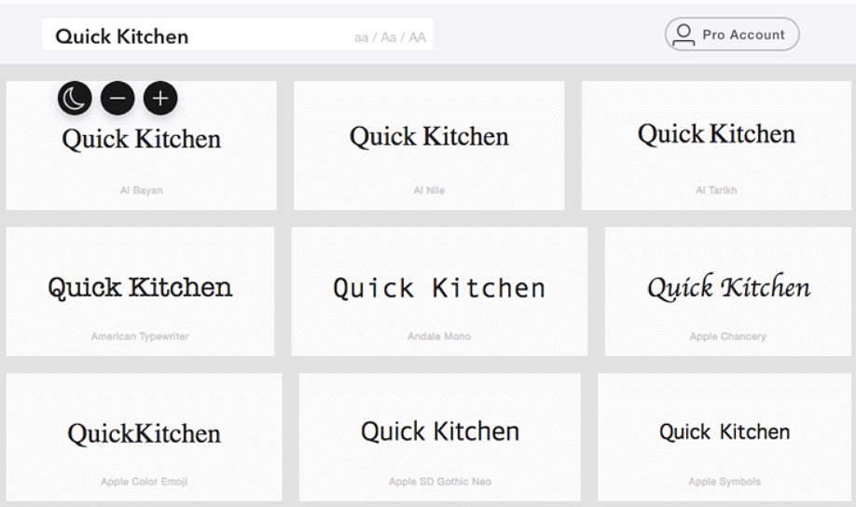Select the Al Tarikh font preview
The image size is (856, 507).
coord(716,134)
